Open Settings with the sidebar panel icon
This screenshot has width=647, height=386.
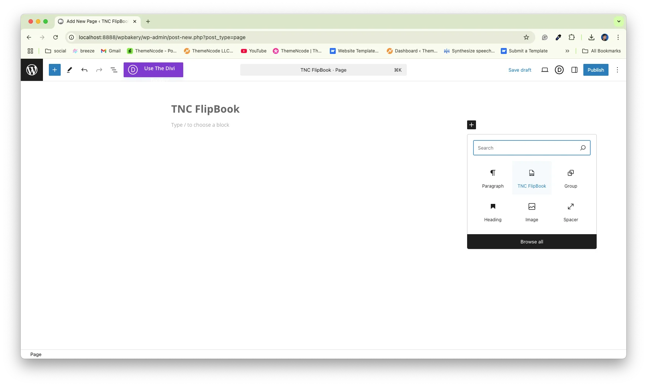pos(574,70)
